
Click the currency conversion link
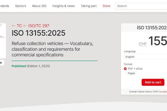(x=164, y=92)
